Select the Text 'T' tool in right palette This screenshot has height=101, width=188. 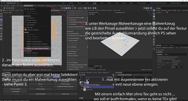click(x=154, y=19)
